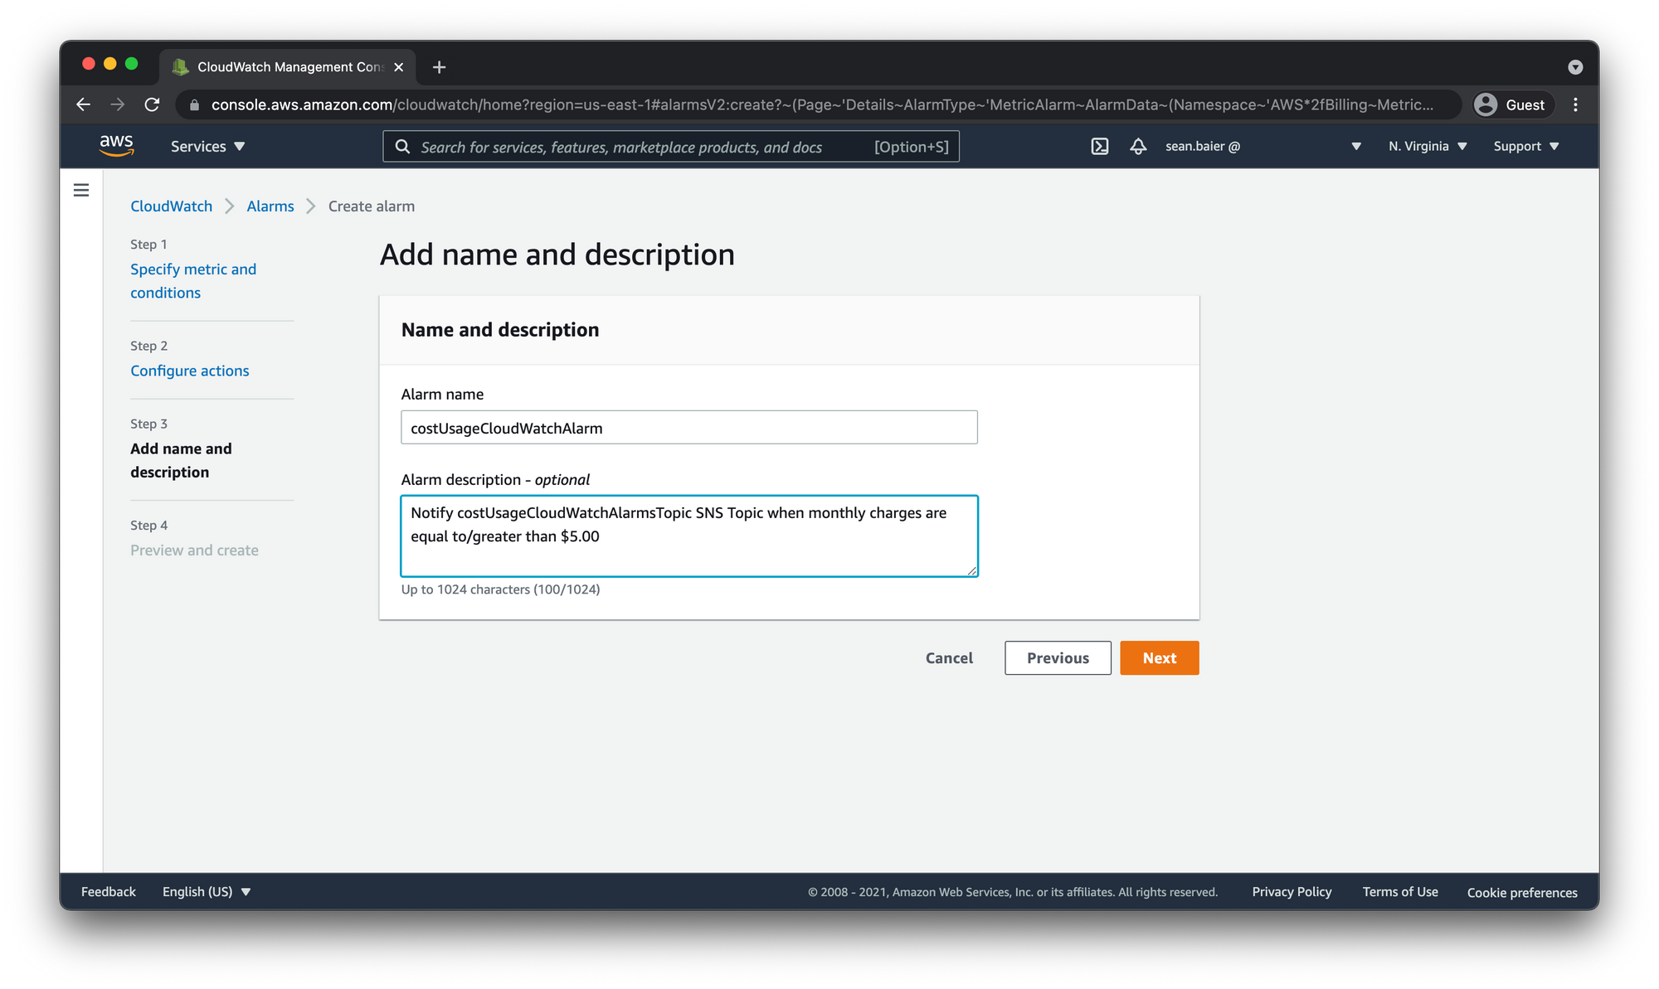
Task: Open the N. Virginia region dropdown
Action: click(1428, 147)
